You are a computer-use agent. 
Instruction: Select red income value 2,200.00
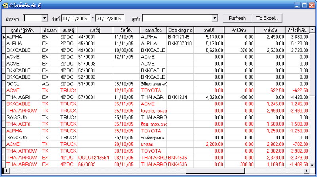(x=209, y=144)
